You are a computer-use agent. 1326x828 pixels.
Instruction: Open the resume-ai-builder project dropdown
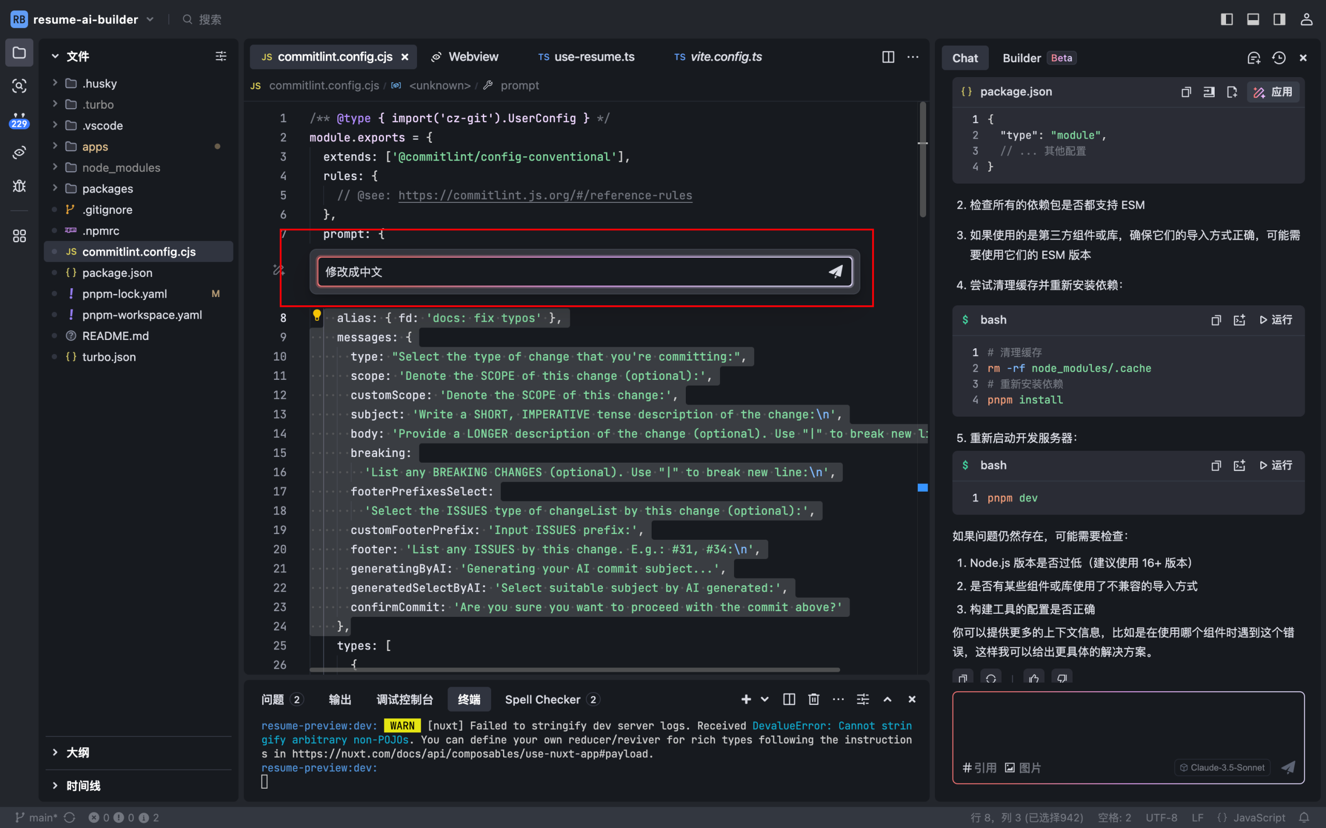(150, 19)
